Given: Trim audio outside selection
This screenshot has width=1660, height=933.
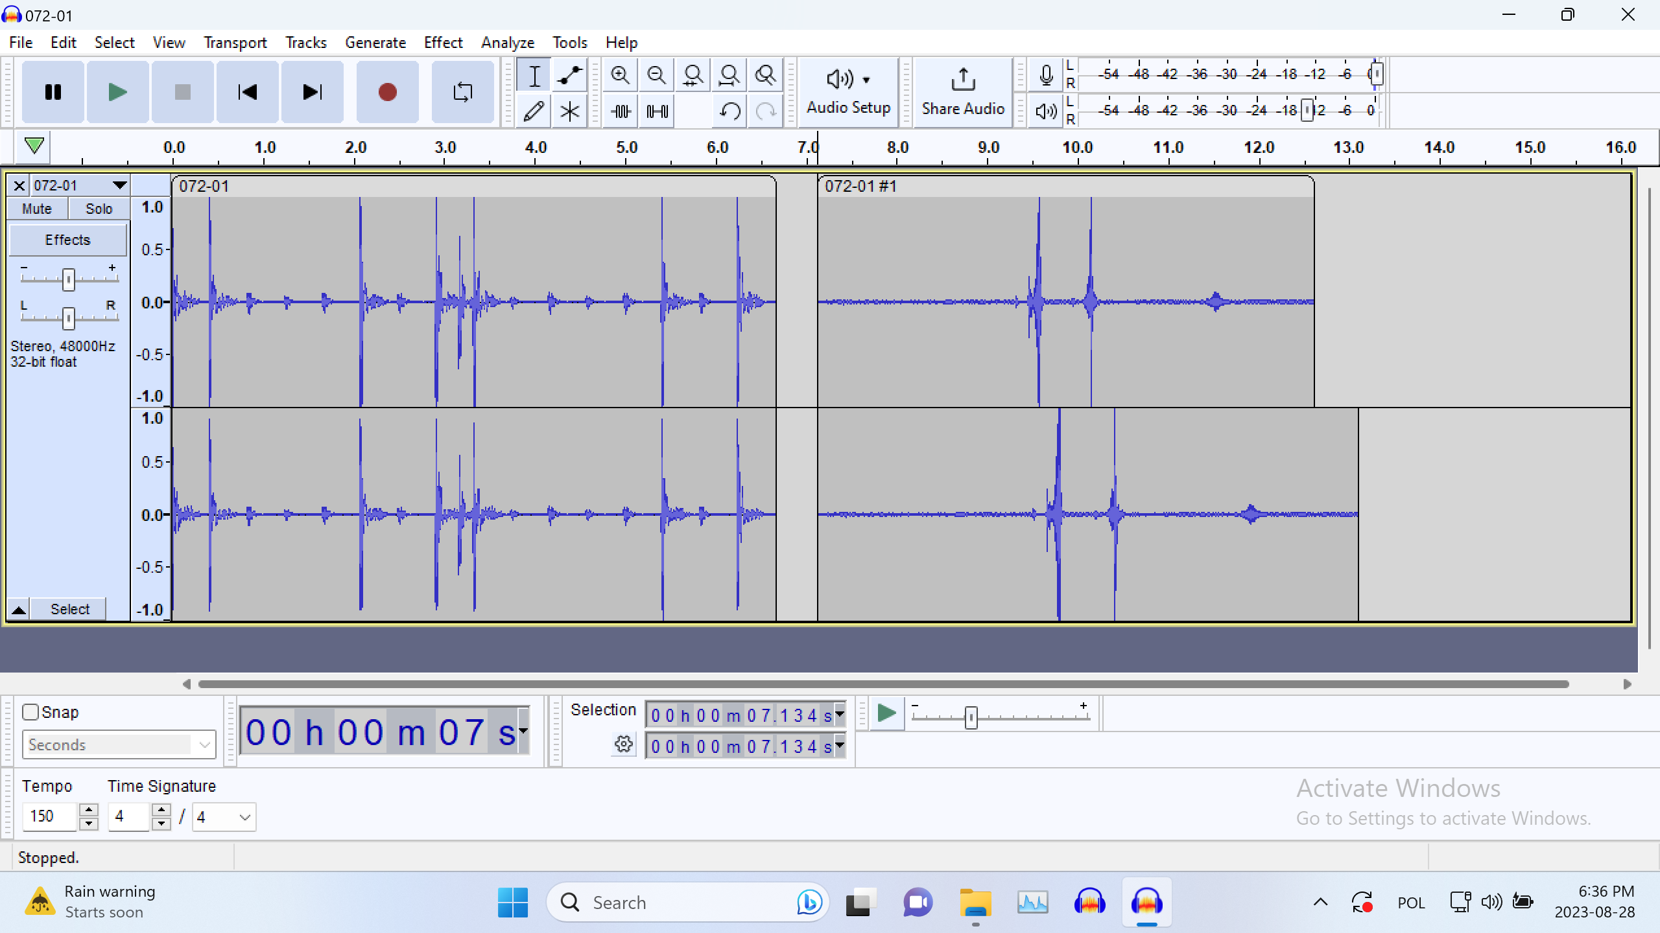Looking at the screenshot, I should click(x=619, y=111).
